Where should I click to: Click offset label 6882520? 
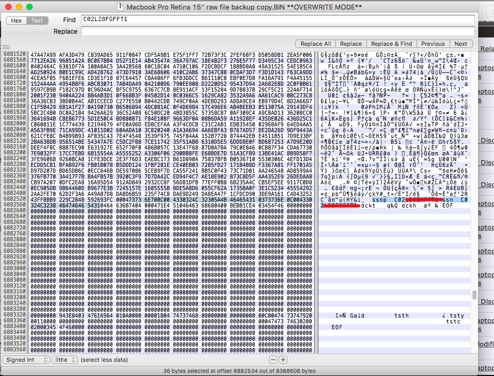(15, 200)
